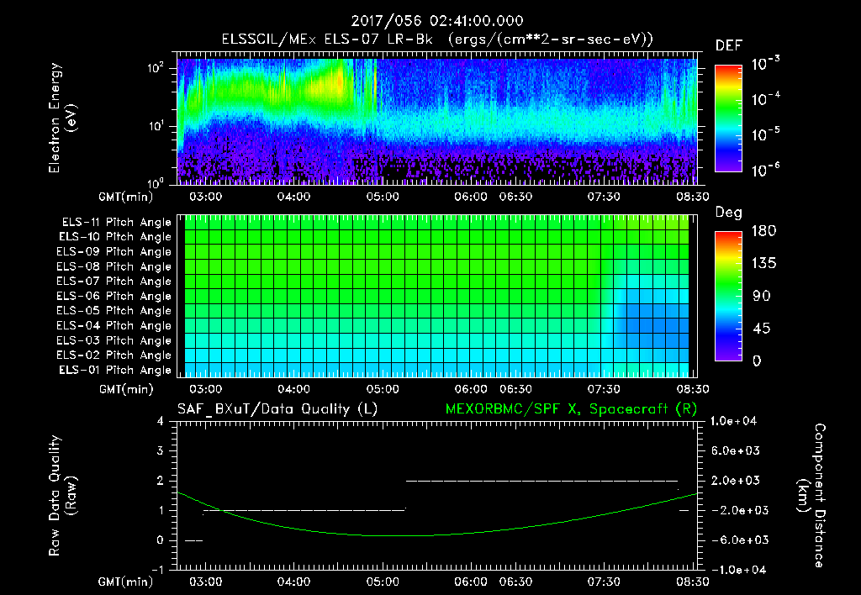Screen dimensions: 861x595
Task: Click the white data quality line at level 2
Action: coord(542,481)
